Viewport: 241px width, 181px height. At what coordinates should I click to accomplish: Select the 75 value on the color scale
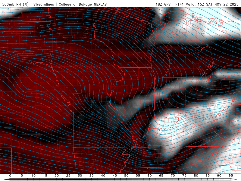point(184,176)
